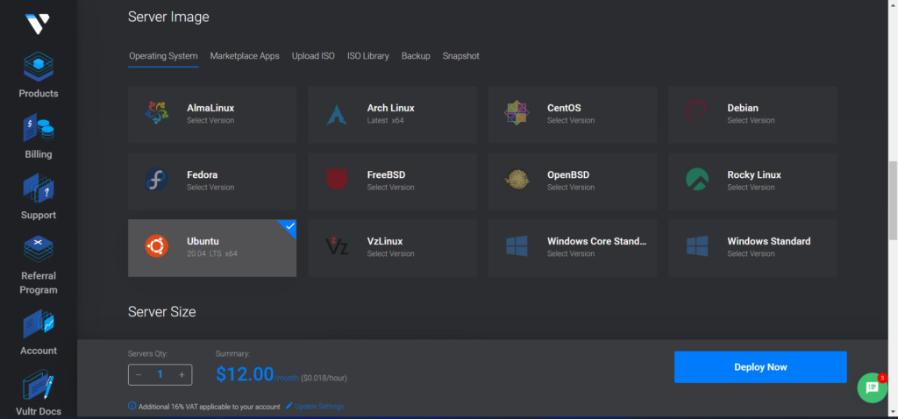Viewport: 898px width, 419px height.
Task: Expand VzLinux Select Version dropdown
Action: [390, 253]
